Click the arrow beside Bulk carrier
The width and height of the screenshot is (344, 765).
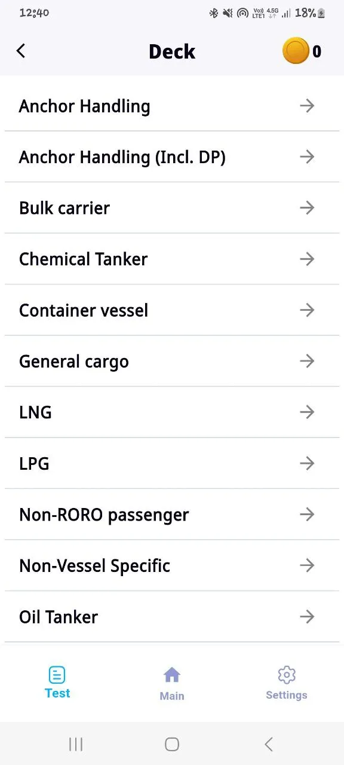point(307,208)
